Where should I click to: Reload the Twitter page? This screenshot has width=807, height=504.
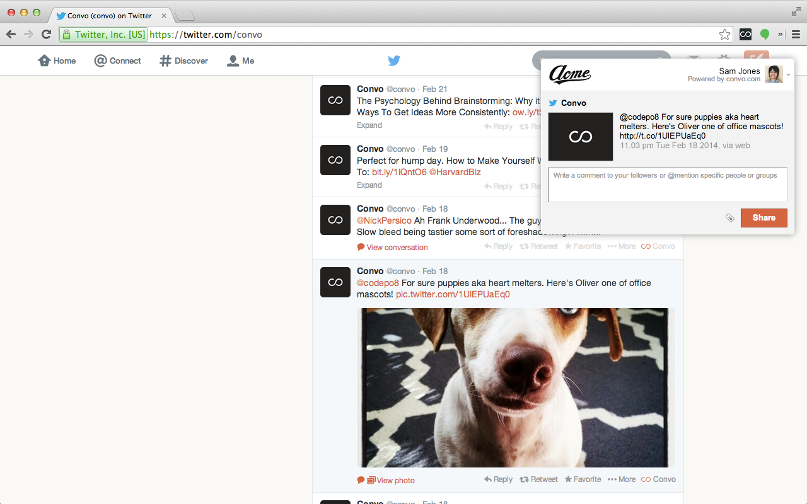[46, 35]
